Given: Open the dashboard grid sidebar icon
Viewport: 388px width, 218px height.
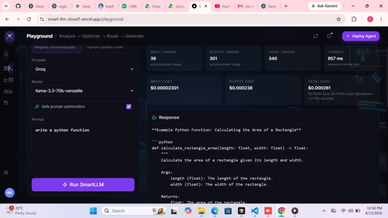Looking at the screenshot, I should (x=6, y=68).
